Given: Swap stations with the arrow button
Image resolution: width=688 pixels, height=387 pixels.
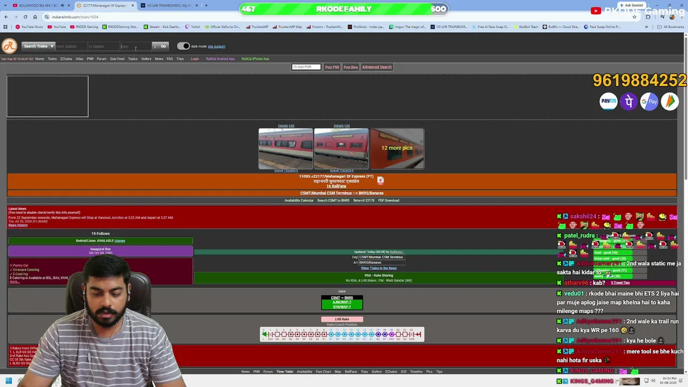Looking at the screenshot, I should coord(155,46).
